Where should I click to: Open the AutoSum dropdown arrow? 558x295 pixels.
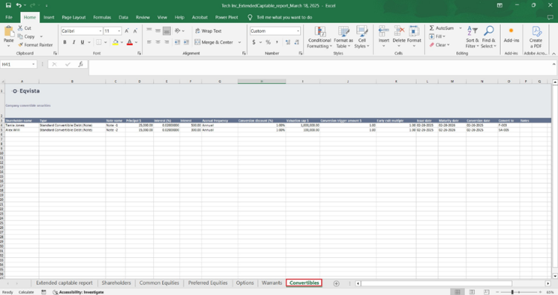[x=460, y=27]
